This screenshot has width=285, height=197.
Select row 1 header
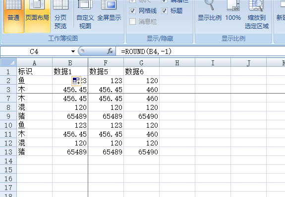click(8, 71)
